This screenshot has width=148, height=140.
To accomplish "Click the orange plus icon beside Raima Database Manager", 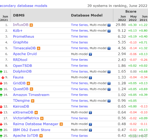I will click(61, 124).
